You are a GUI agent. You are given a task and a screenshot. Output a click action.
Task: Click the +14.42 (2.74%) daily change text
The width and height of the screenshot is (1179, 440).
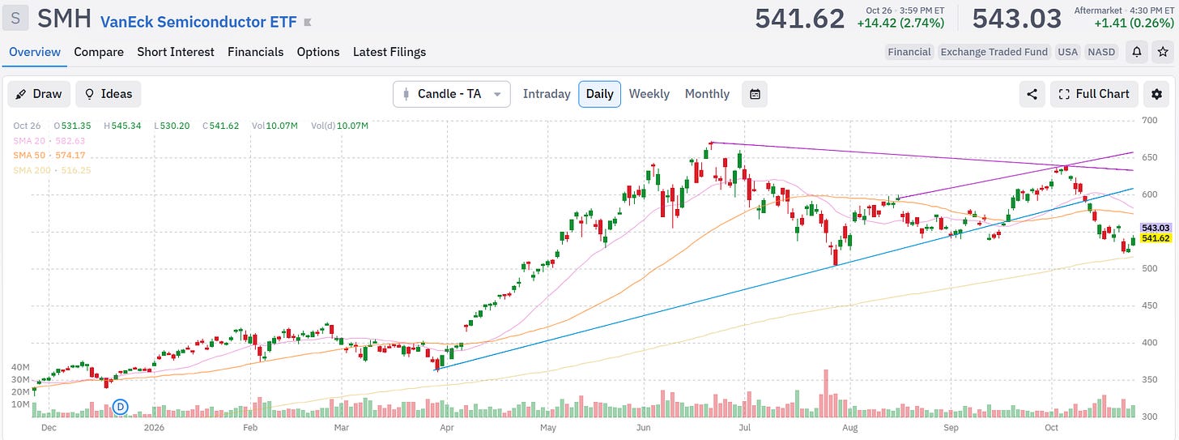pyautogui.click(x=900, y=23)
